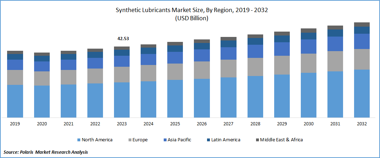Screen dimensions: 380x158
Task: Click the Europe segment of the 2024 bar
Action: click(148, 73)
